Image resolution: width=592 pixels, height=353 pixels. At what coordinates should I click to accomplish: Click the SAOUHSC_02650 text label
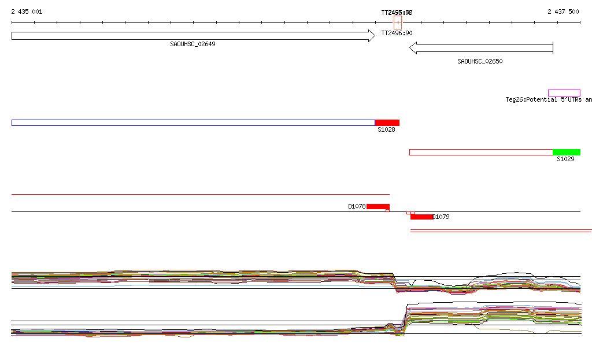[480, 61]
